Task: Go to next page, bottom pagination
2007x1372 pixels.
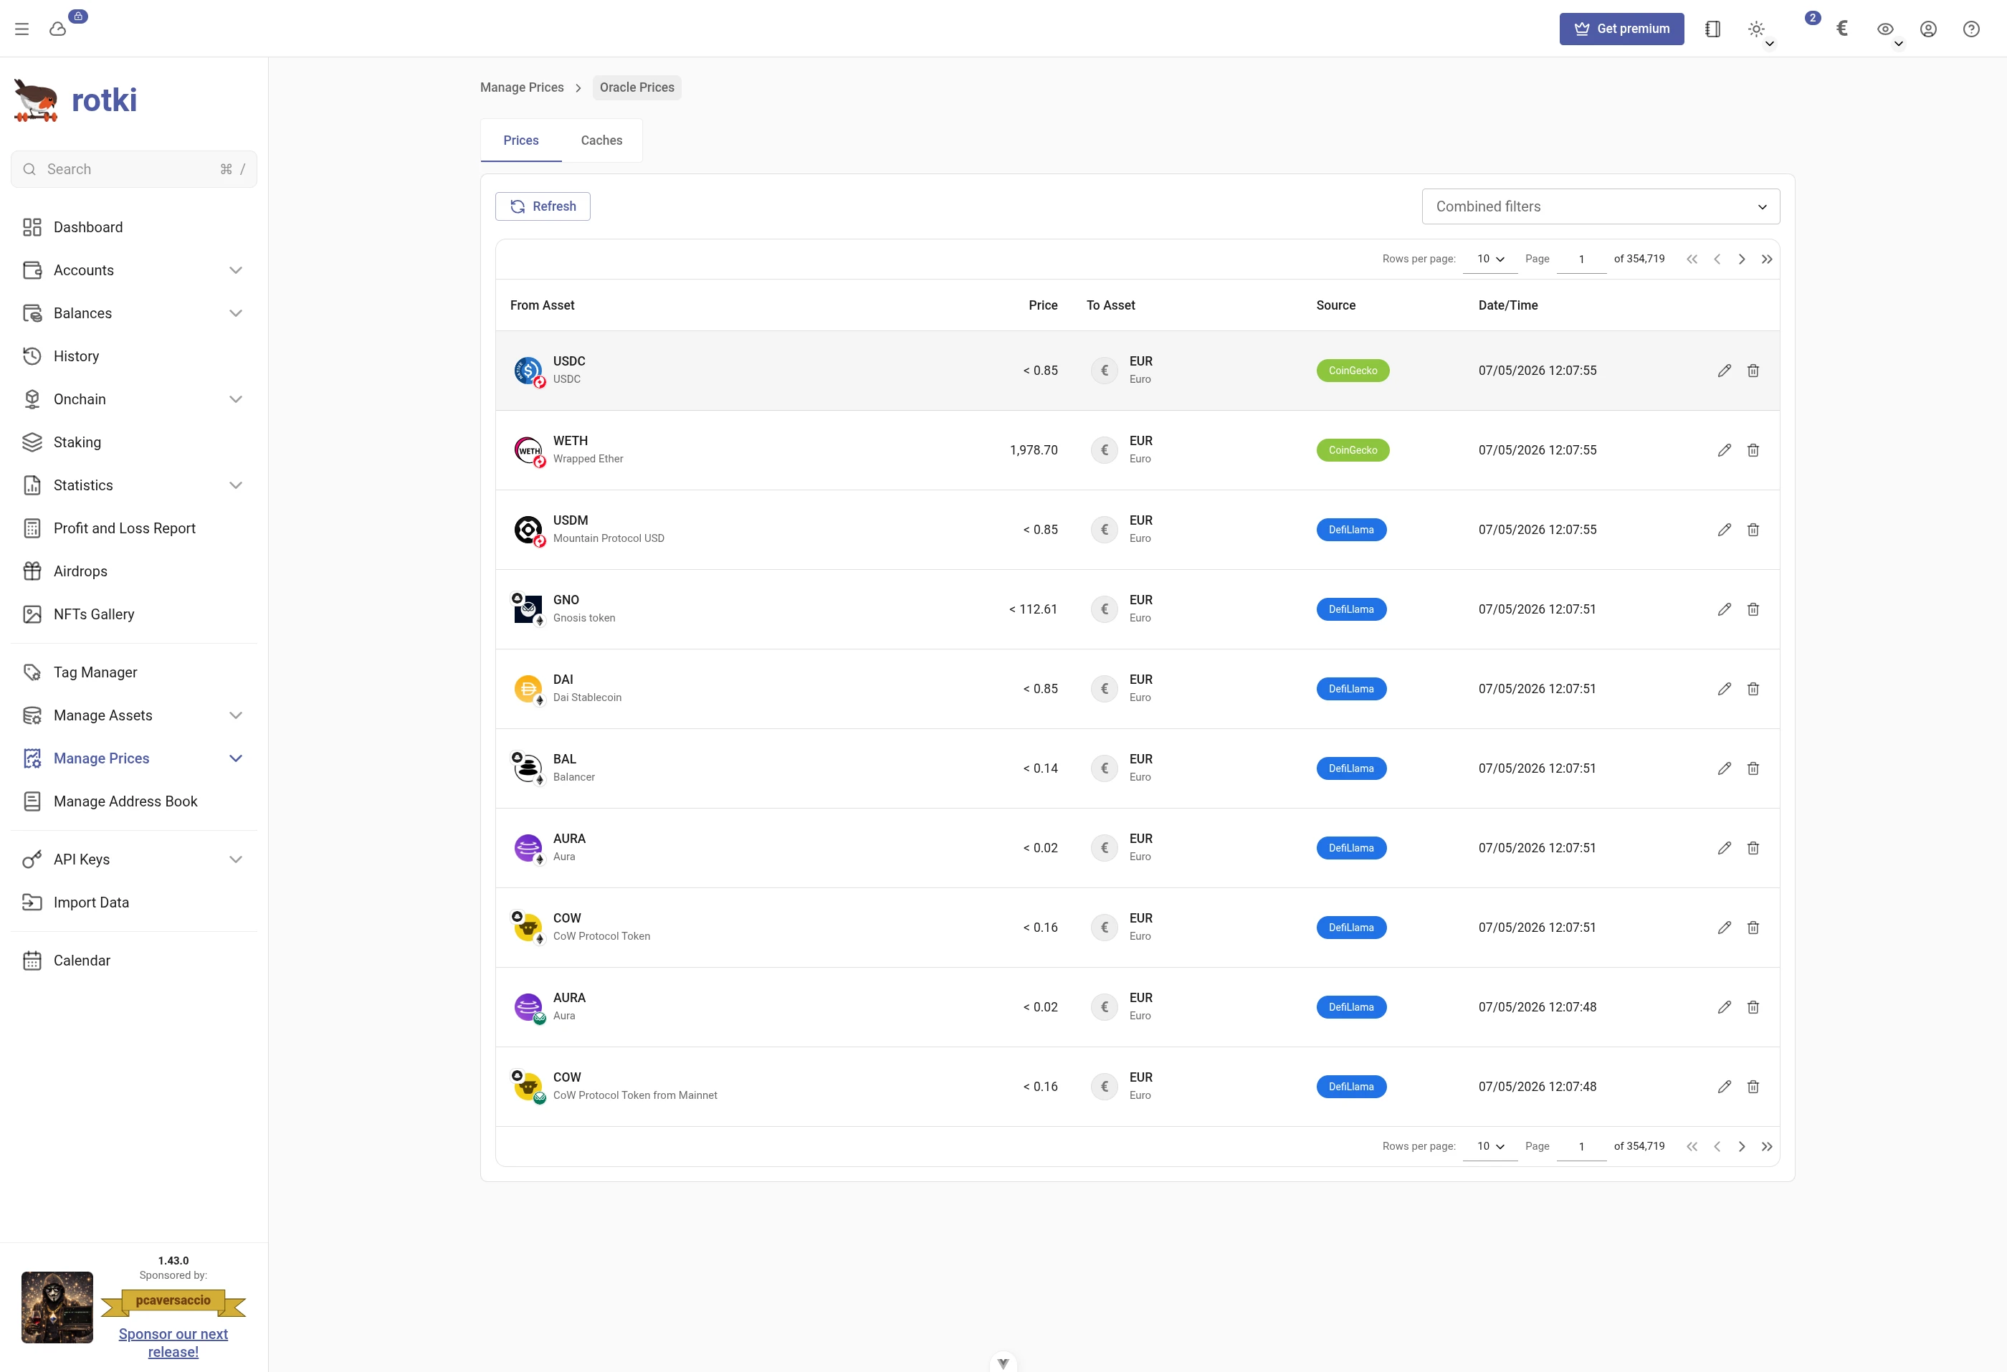Action: click(1742, 1147)
